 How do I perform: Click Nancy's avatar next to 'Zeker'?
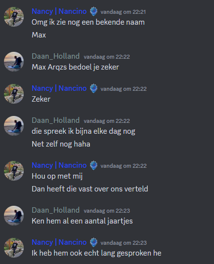tap(14, 94)
